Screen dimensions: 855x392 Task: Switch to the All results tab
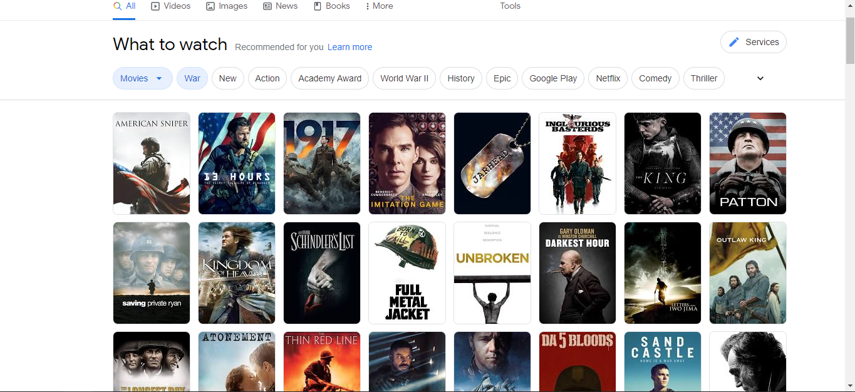coord(124,6)
